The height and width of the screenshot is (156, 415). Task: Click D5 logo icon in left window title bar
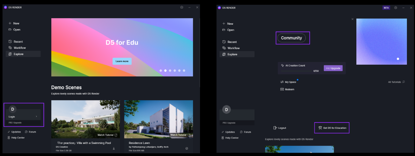point(5,7)
